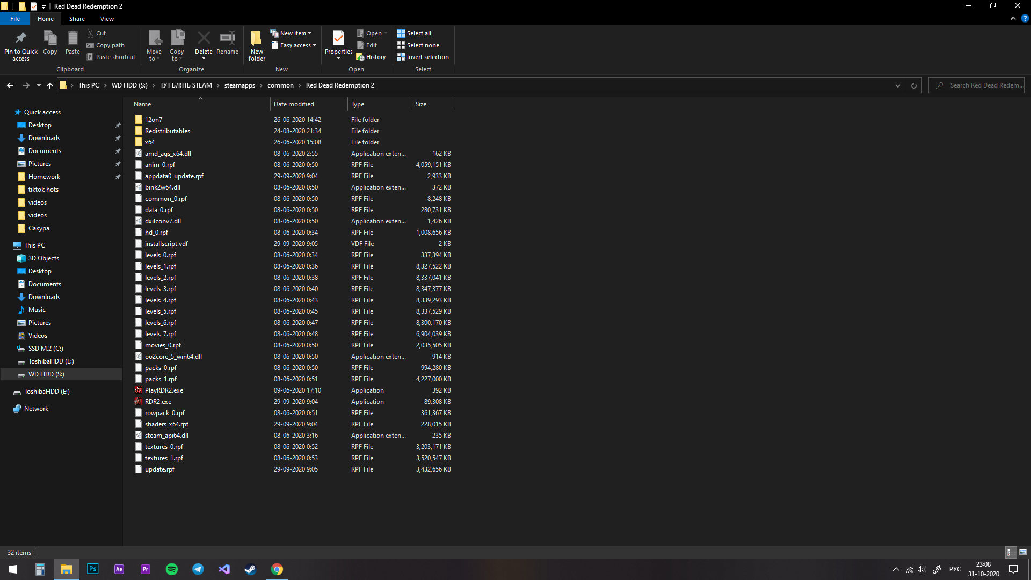The image size is (1031, 580).
Task: Sort by Date modified column header
Action: (x=294, y=104)
